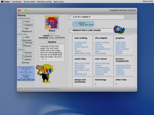Collapse the Recources section triangle
The width and height of the screenshot is (154, 115).
pyautogui.click(x=18, y=18)
